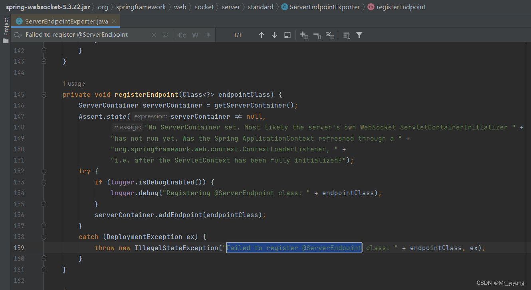Add next occurrence to selection
The height and width of the screenshot is (290, 531).
[304, 35]
